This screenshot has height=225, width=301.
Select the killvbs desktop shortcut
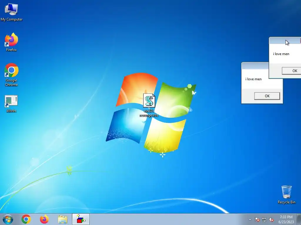click(11, 104)
